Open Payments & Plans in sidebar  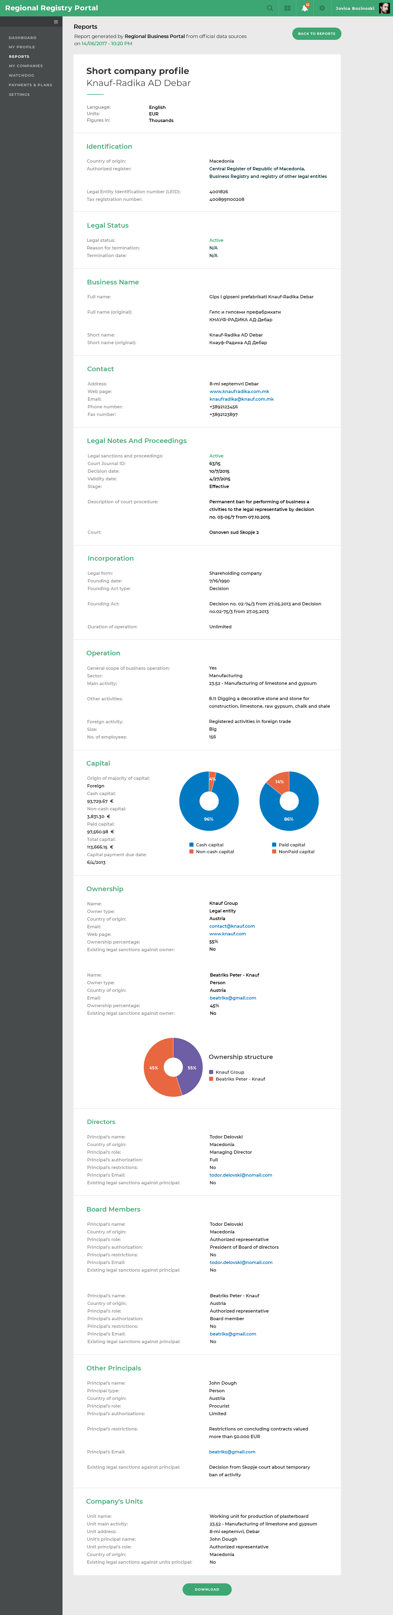(x=30, y=85)
